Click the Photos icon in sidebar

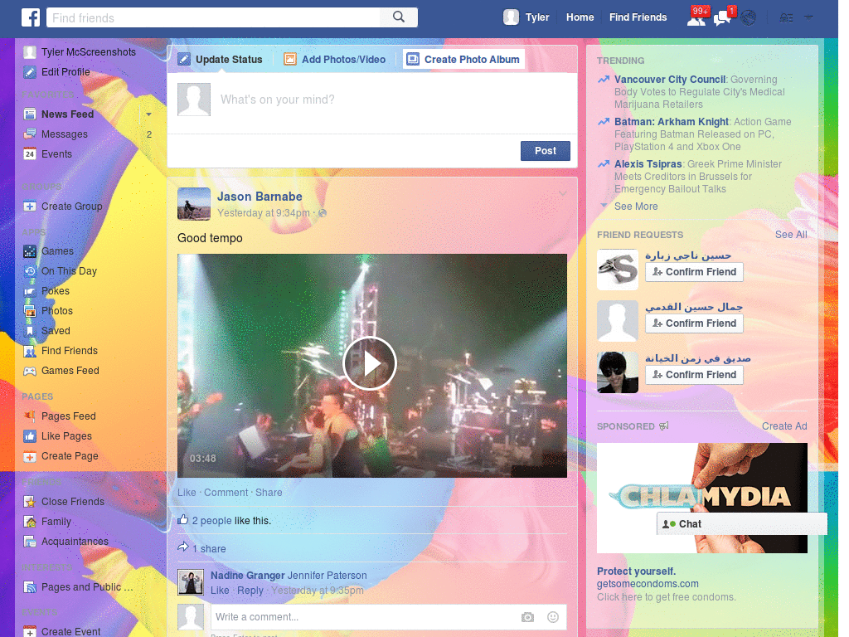[x=30, y=311]
